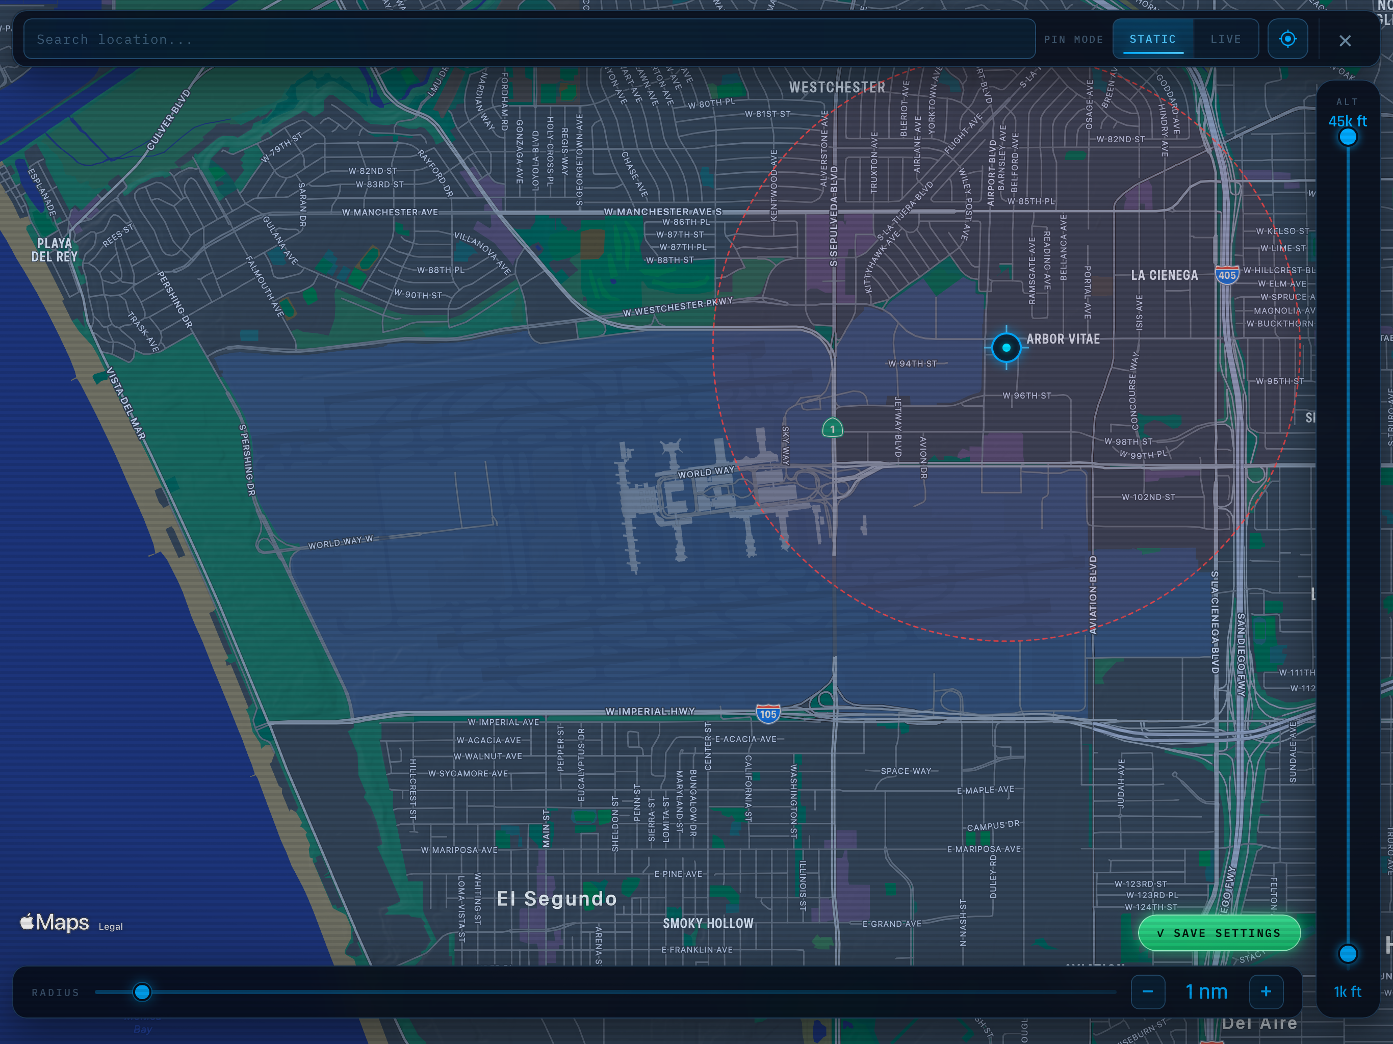Decrease radius with minus button
Image resolution: width=1393 pixels, height=1044 pixels.
(1147, 991)
